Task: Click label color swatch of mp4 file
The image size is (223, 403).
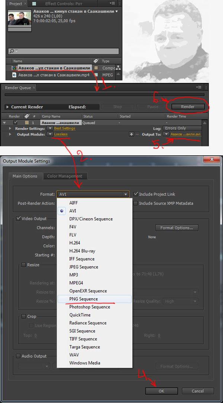Action: coord(96,75)
